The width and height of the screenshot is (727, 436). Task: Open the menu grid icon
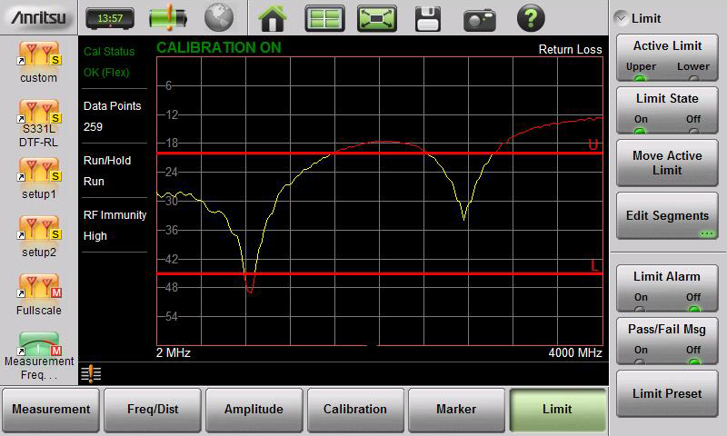(x=324, y=17)
